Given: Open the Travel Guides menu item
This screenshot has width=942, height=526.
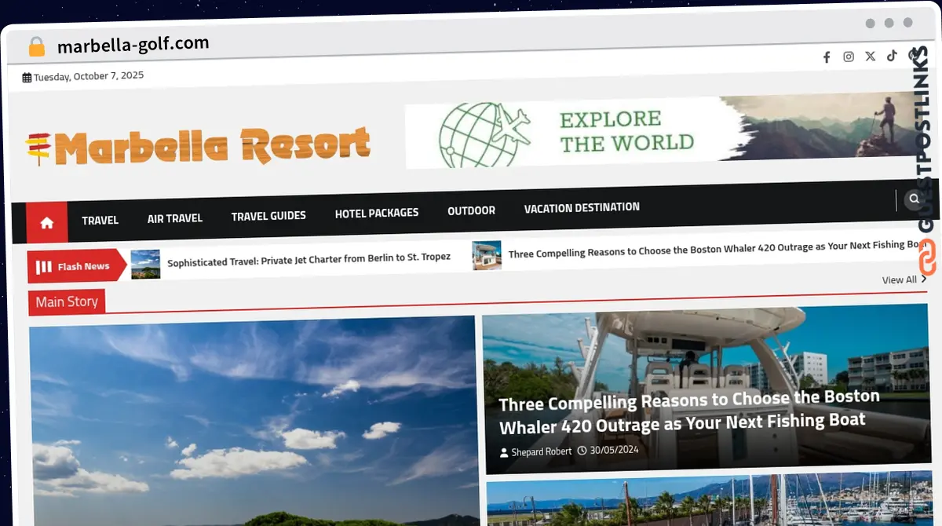Looking at the screenshot, I should tap(268, 216).
